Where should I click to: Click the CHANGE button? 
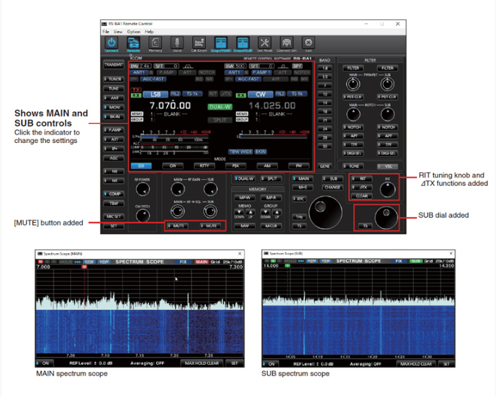click(x=332, y=187)
